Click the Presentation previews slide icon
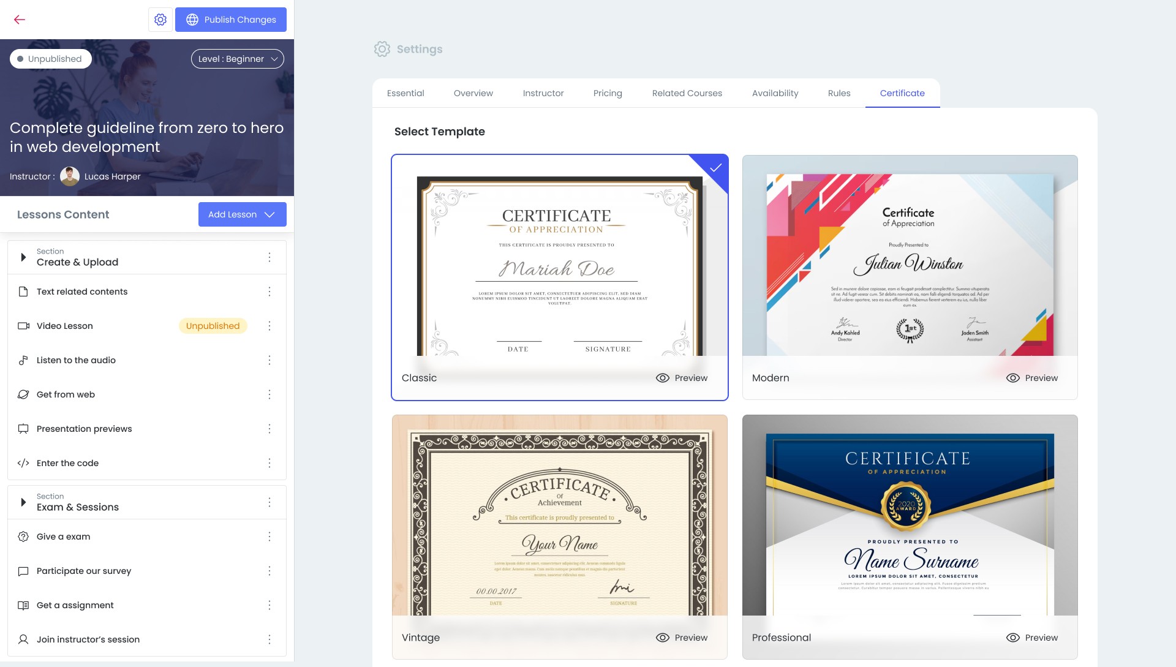Viewport: 1176px width, 667px height. pyautogui.click(x=23, y=429)
